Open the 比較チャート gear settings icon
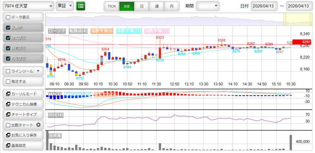 [x=38, y=124]
